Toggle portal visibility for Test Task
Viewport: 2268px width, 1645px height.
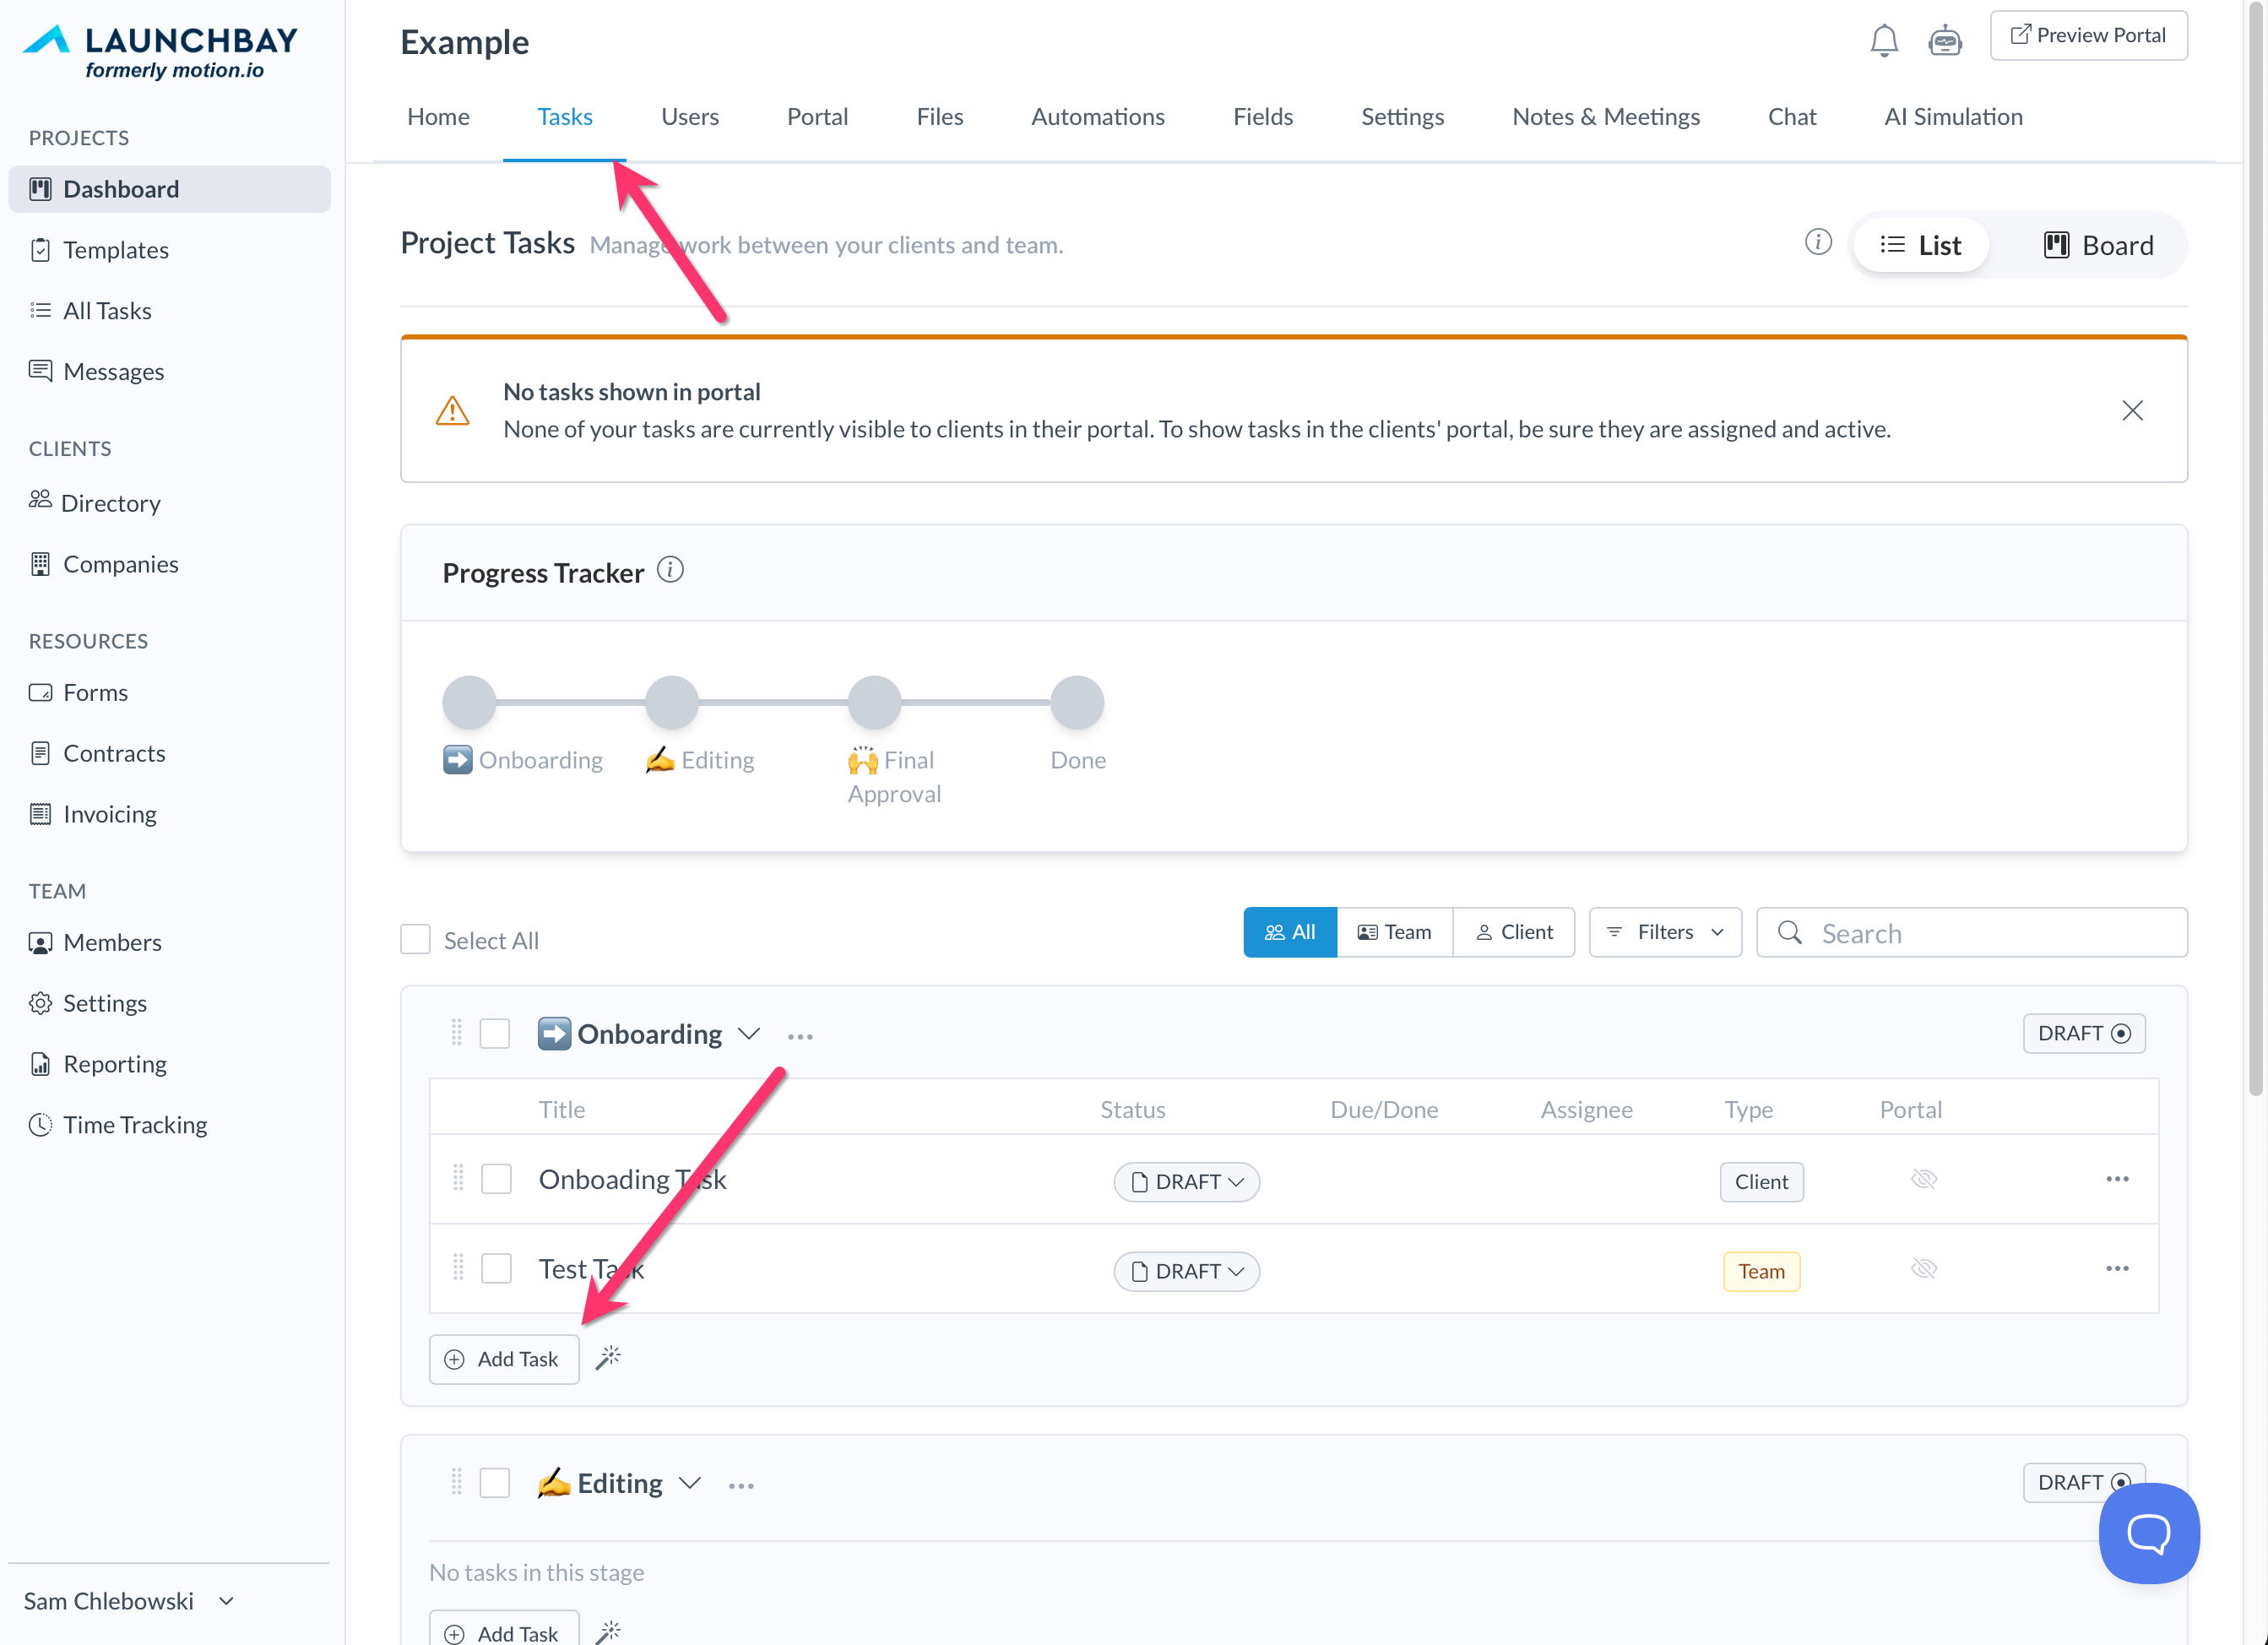(x=1923, y=1268)
